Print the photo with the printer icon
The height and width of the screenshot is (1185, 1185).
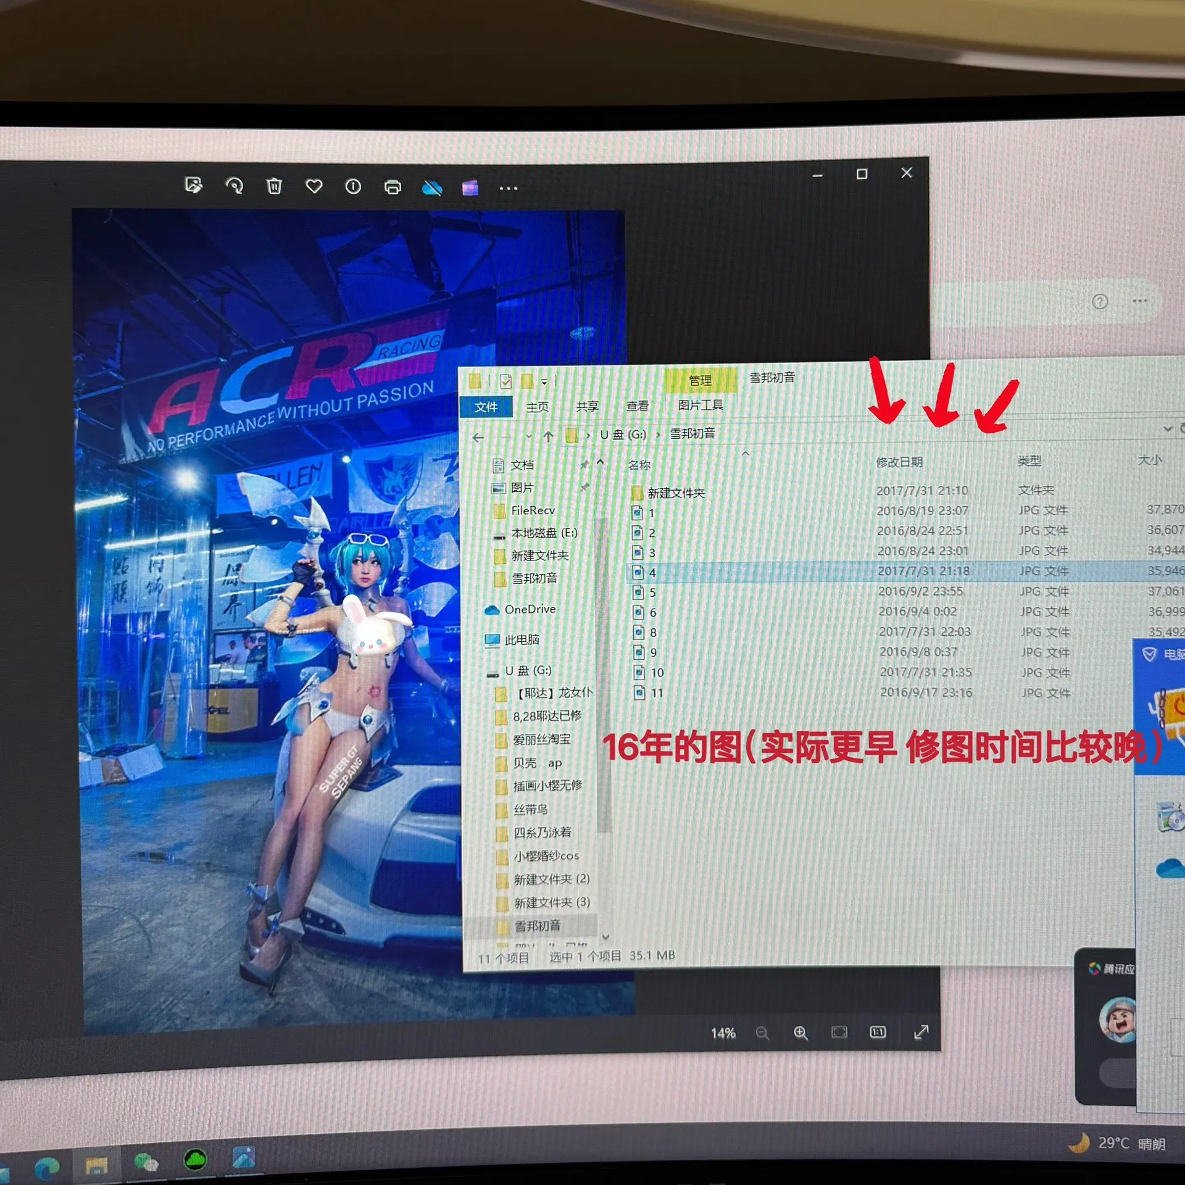point(393,187)
